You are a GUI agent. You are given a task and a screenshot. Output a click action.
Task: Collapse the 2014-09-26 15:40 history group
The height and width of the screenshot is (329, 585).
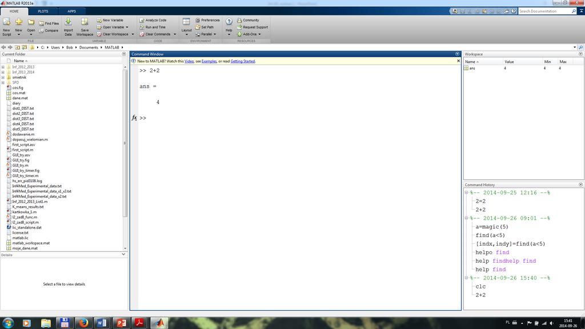(466, 278)
